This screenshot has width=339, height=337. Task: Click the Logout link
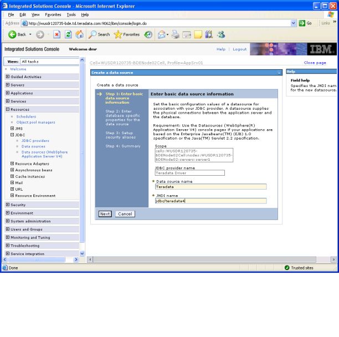(x=239, y=49)
